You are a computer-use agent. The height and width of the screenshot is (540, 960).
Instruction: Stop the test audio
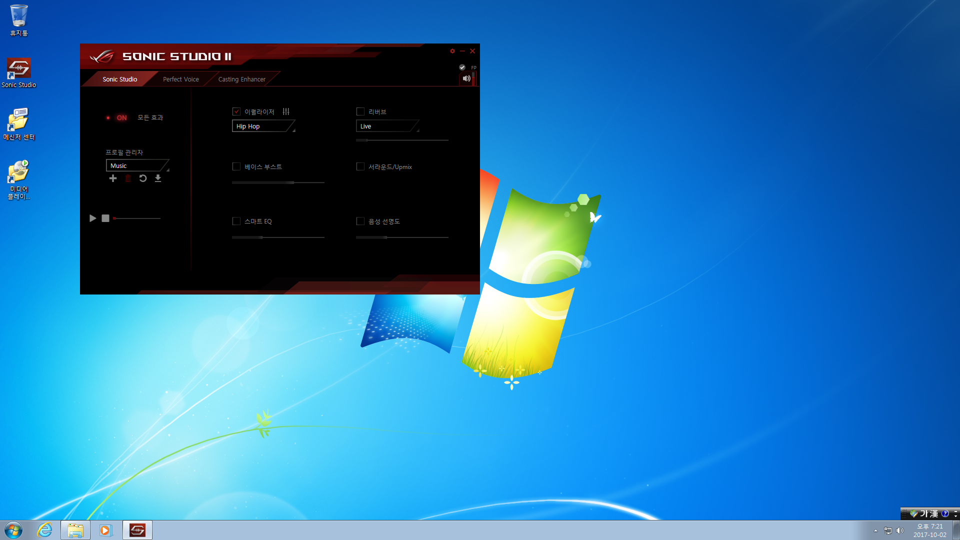tap(105, 218)
